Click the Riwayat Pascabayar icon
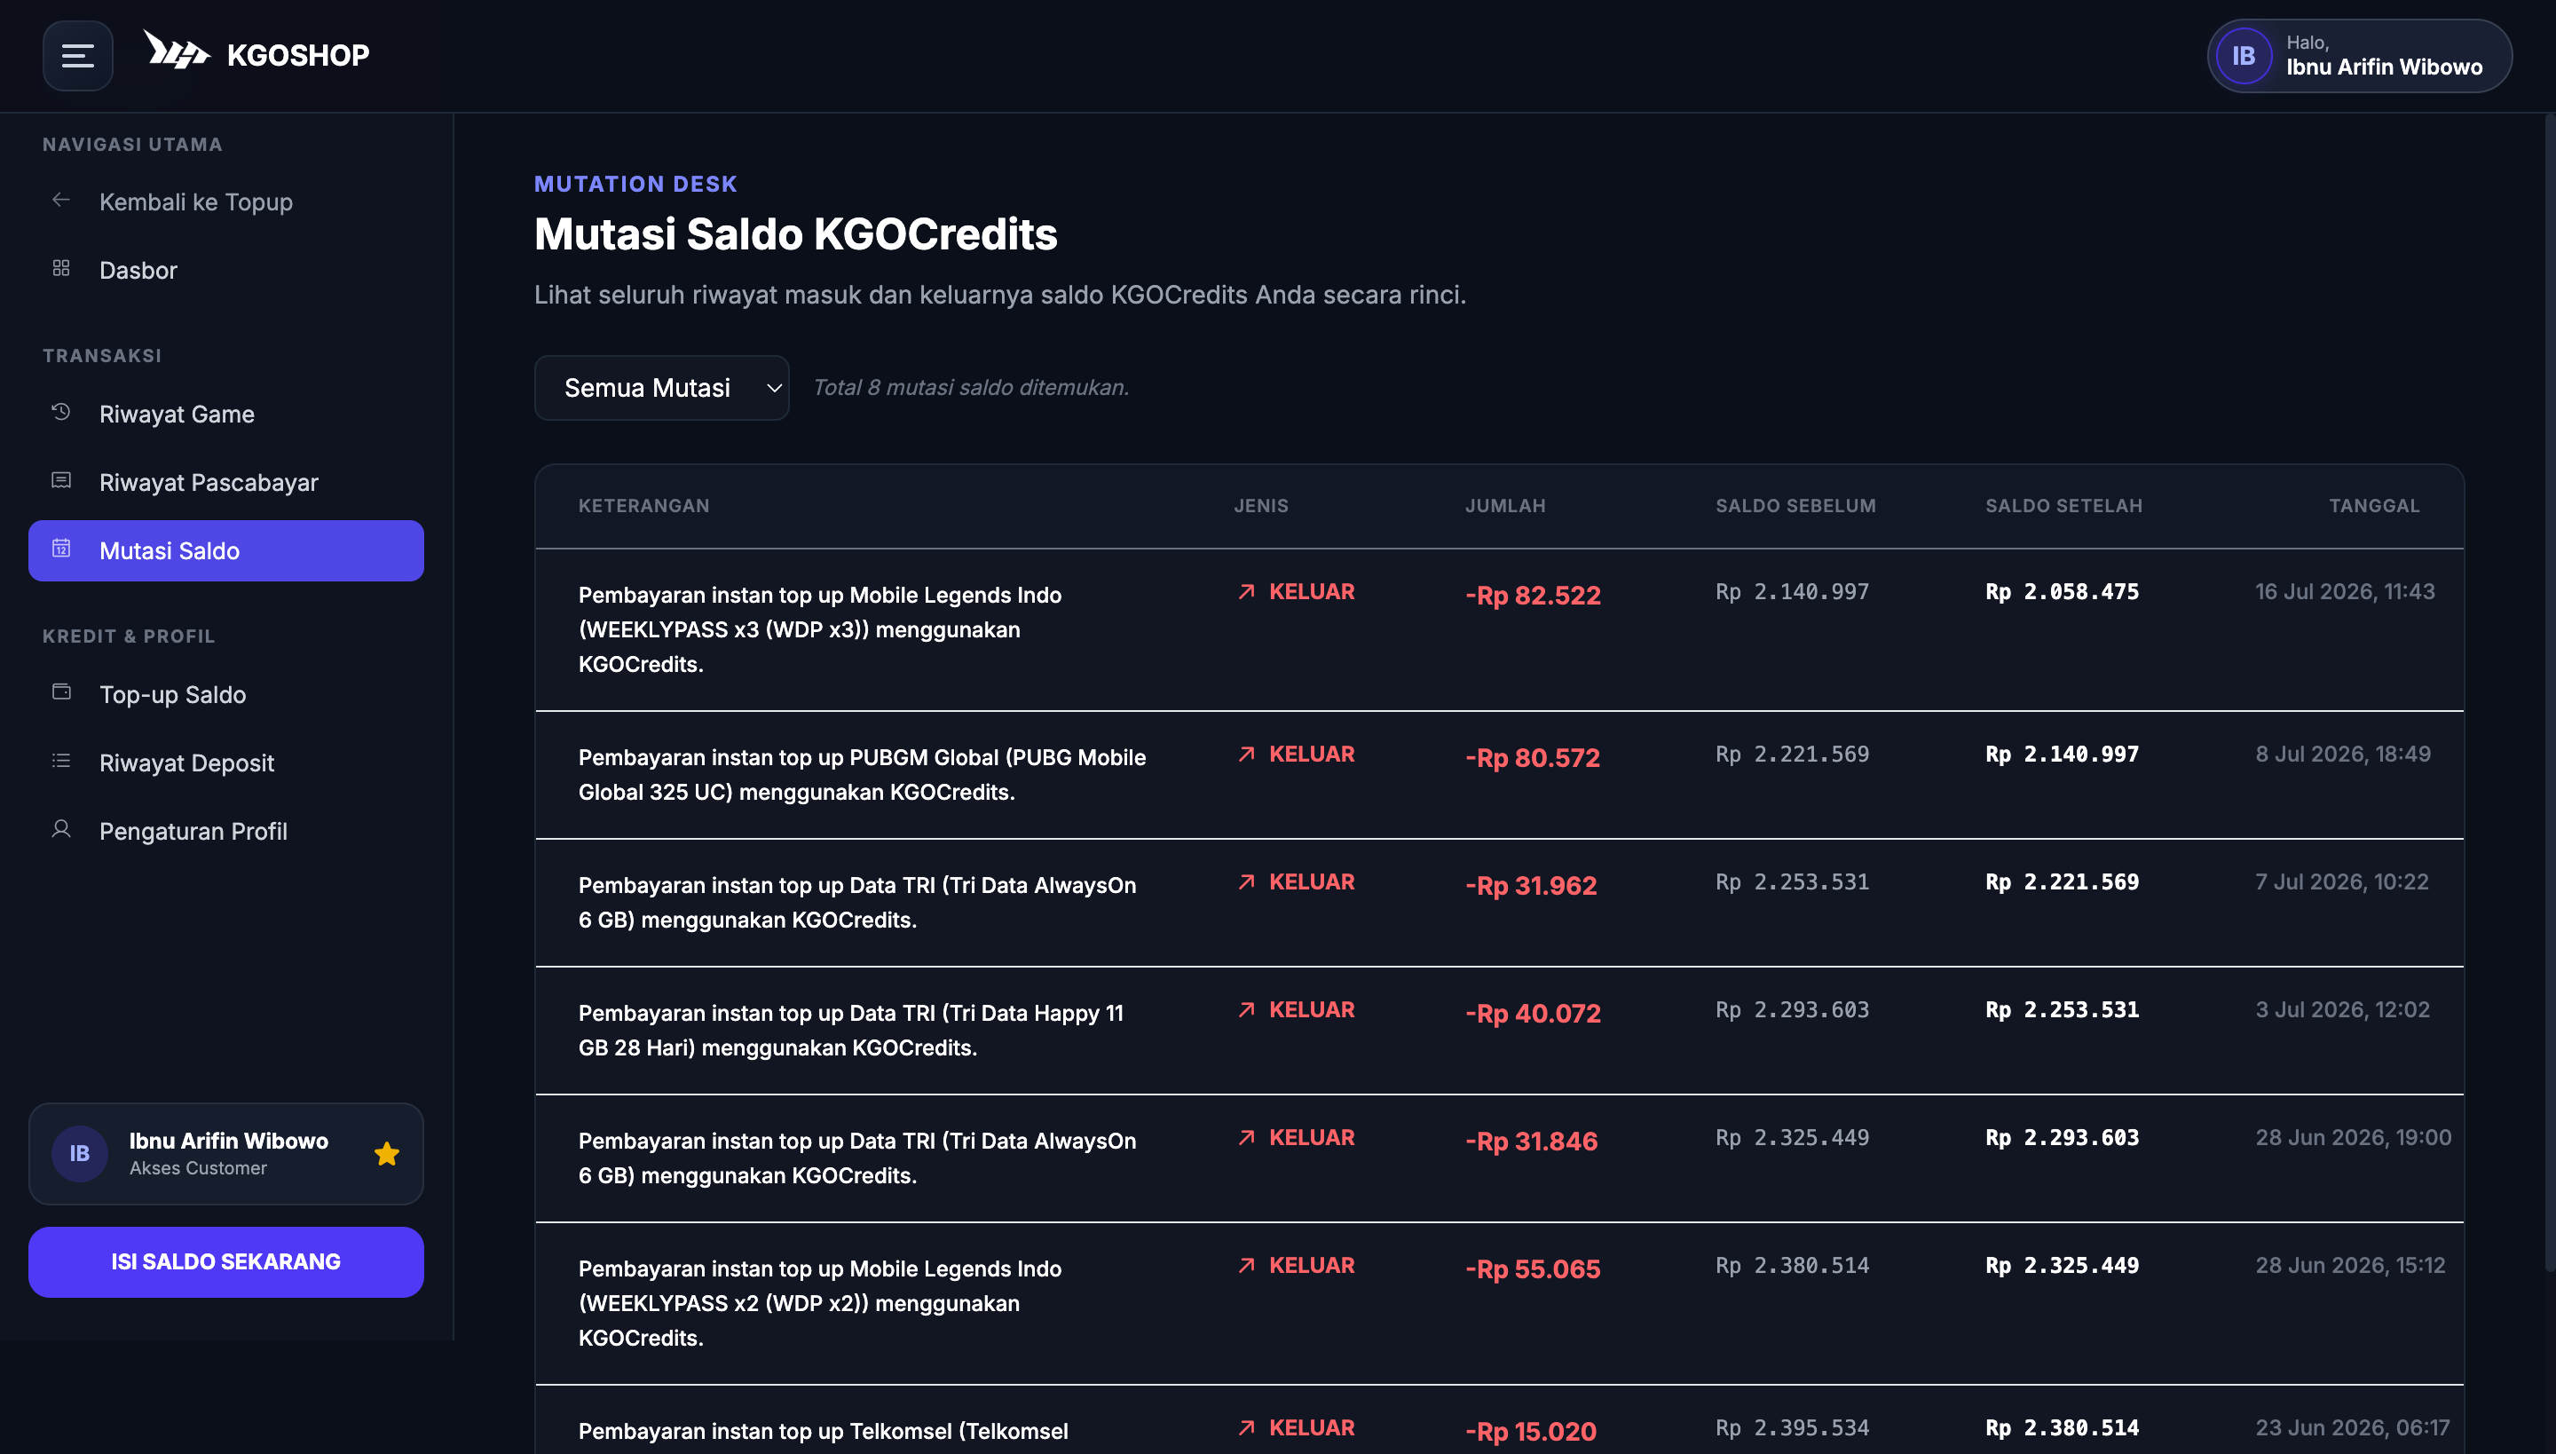This screenshot has height=1454, width=2556. pyautogui.click(x=61, y=481)
